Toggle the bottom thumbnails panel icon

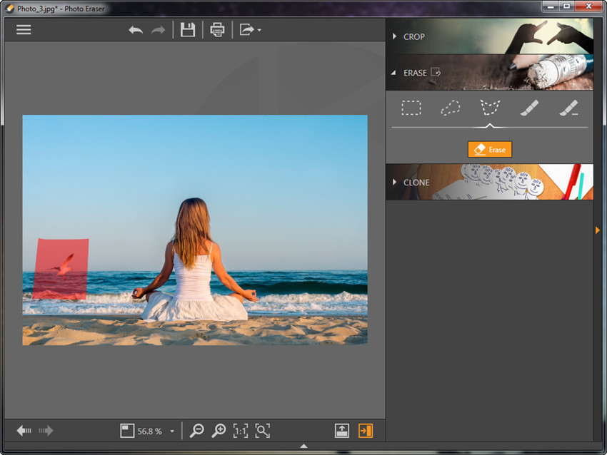tap(342, 431)
